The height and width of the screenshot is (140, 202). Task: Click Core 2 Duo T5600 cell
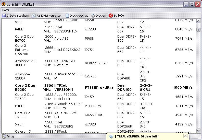click(x=24, y=97)
